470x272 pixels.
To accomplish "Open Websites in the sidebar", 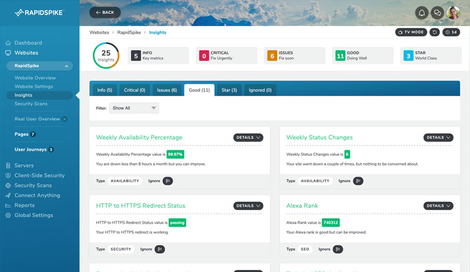I will [26, 53].
